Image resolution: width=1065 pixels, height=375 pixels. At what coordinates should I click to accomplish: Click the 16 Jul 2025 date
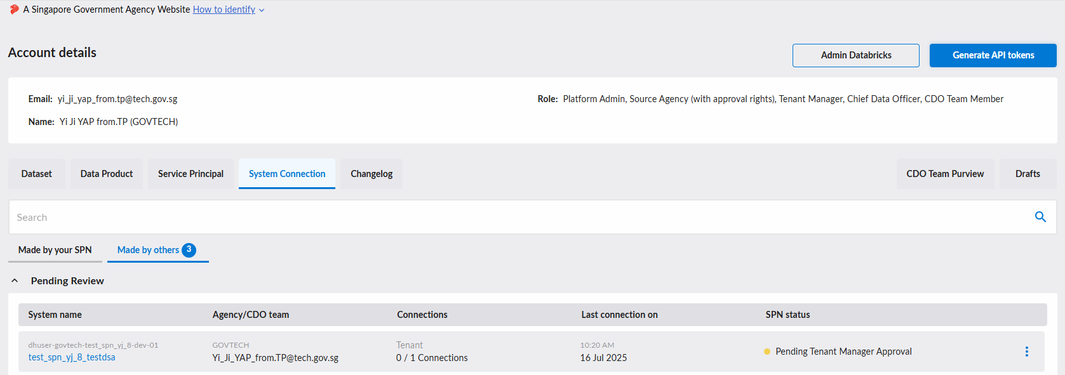click(x=603, y=358)
